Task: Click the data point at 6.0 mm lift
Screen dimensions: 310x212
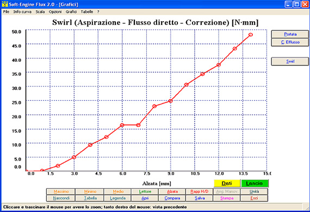Action: click(122, 125)
